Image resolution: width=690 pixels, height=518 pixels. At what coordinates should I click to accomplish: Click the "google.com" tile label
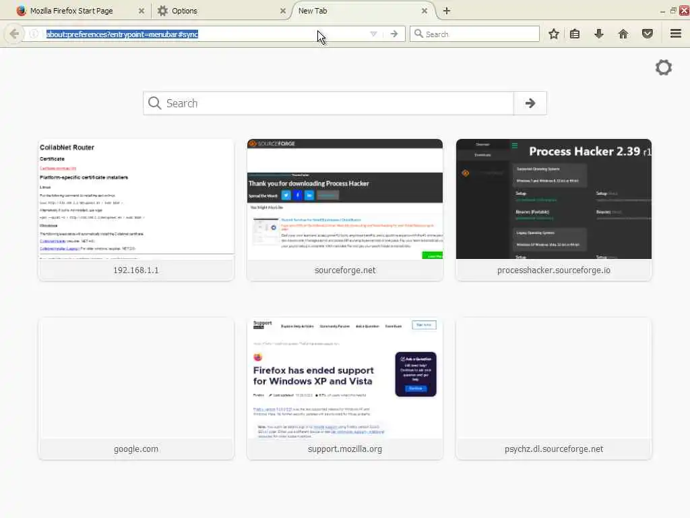click(136, 449)
